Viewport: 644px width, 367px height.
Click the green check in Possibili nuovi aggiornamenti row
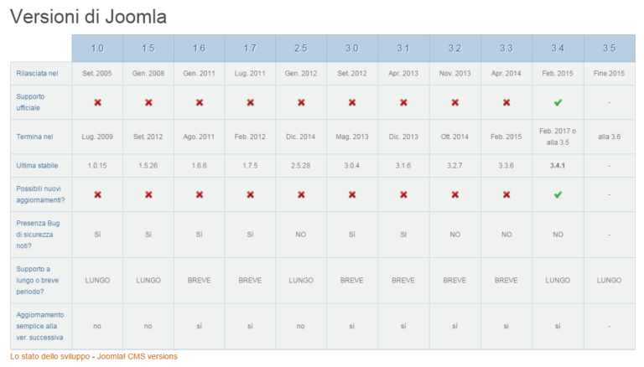(x=558, y=194)
